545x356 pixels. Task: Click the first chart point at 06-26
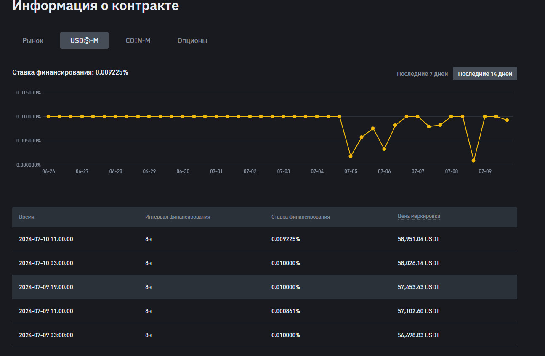(48, 116)
